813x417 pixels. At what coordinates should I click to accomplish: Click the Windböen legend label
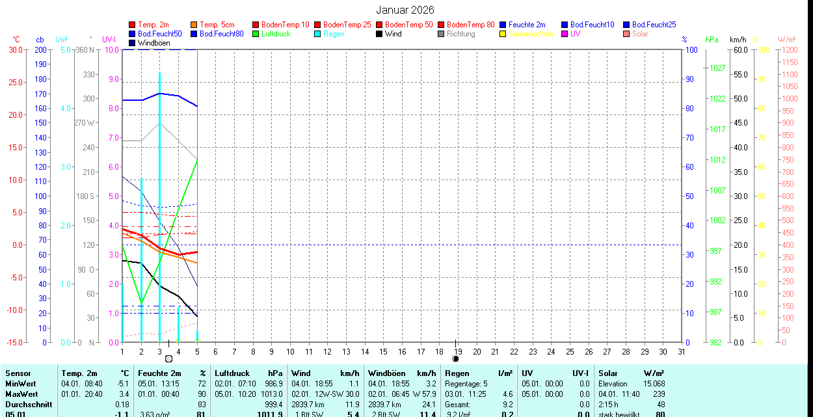154,43
